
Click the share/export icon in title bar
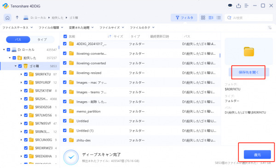tap(238, 6)
